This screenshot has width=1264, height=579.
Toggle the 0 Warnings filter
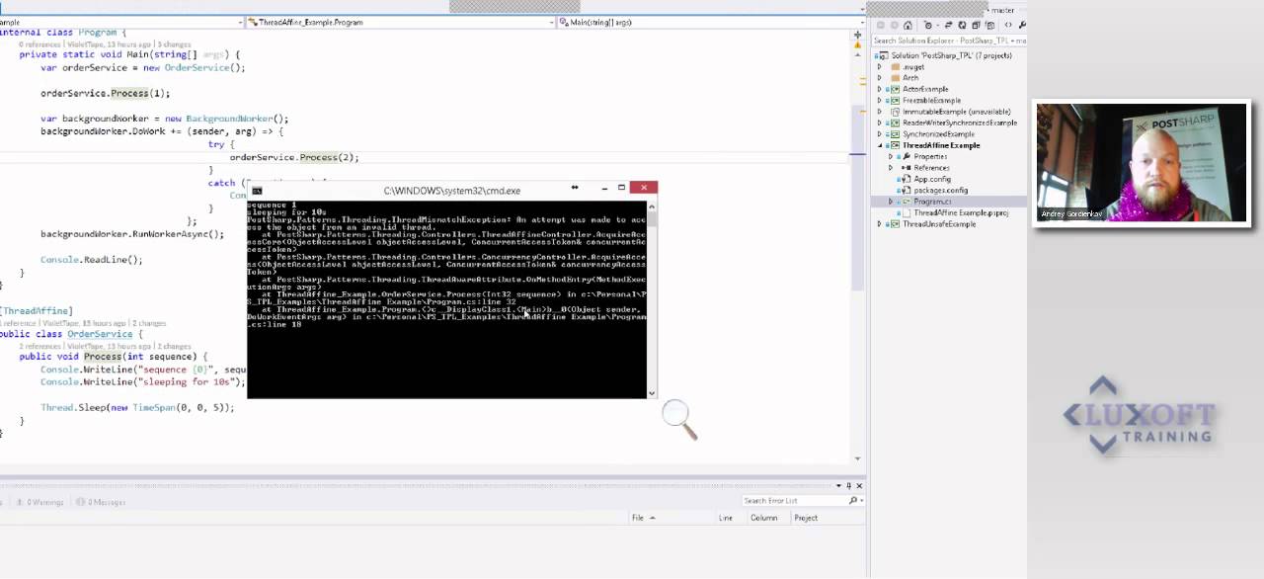coord(39,502)
